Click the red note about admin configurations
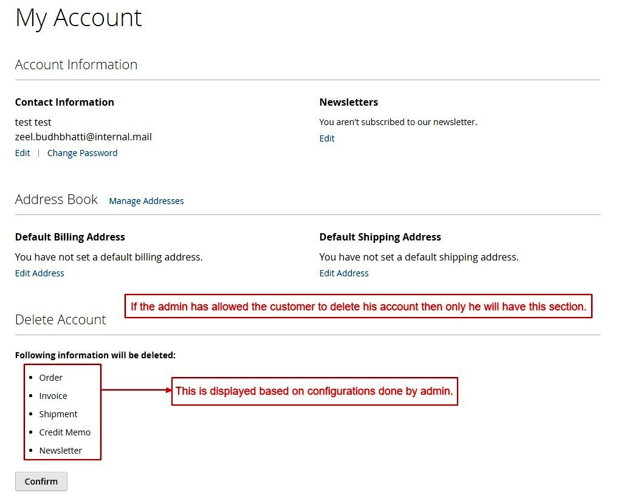This screenshot has width=635, height=501. click(x=314, y=392)
